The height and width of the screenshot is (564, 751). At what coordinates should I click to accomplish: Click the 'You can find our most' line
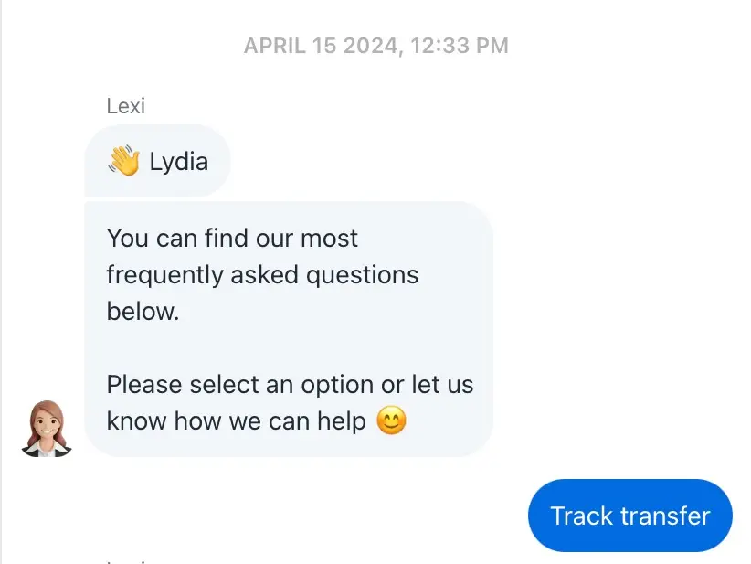point(232,239)
